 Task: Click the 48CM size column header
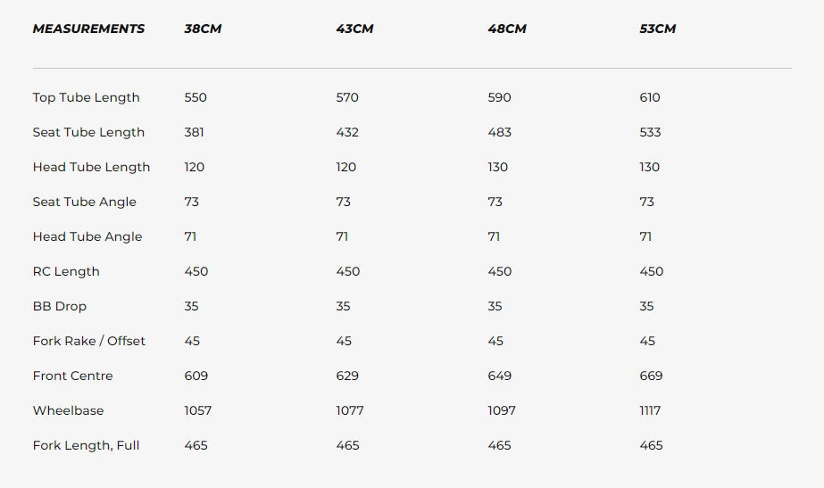[507, 29]
